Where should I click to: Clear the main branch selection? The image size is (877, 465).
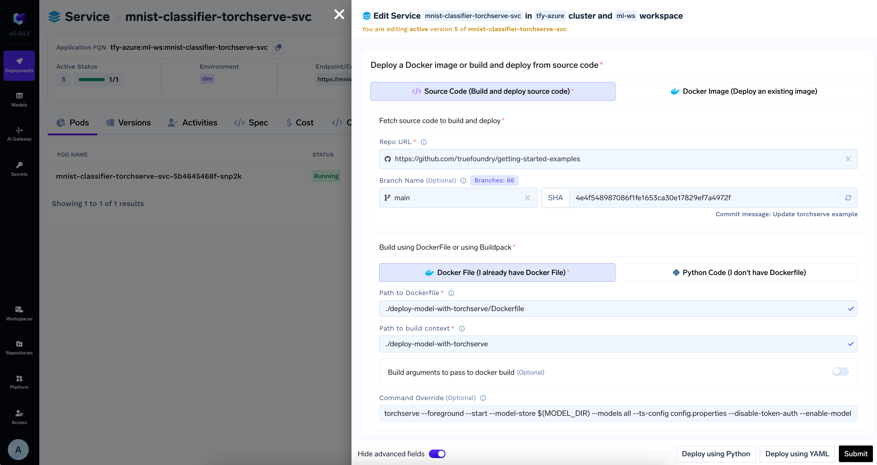527,198
